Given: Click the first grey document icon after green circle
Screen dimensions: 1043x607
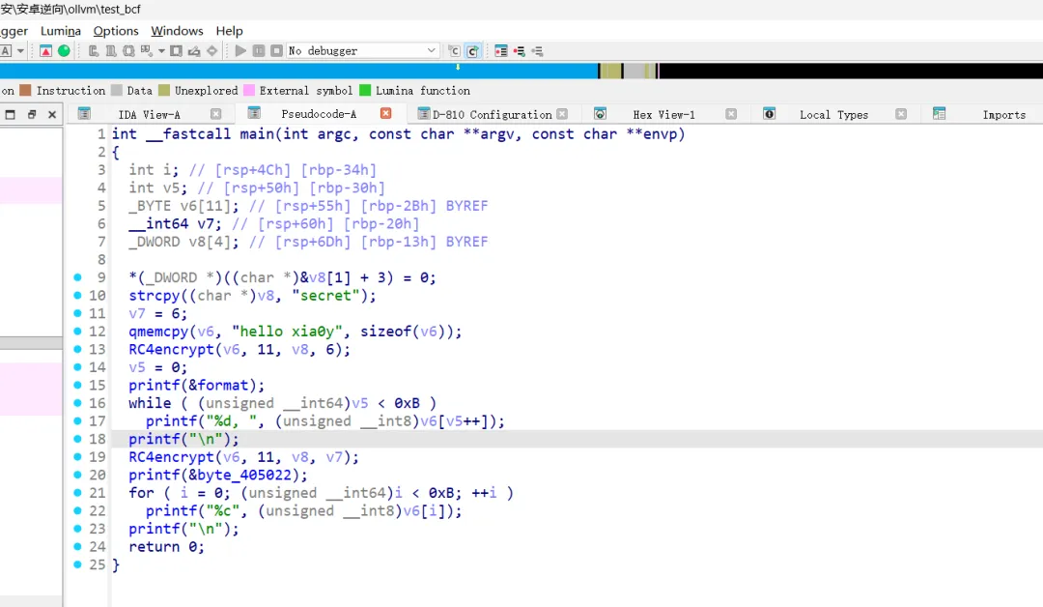Looking at the screenshot, I should (93, 51).
